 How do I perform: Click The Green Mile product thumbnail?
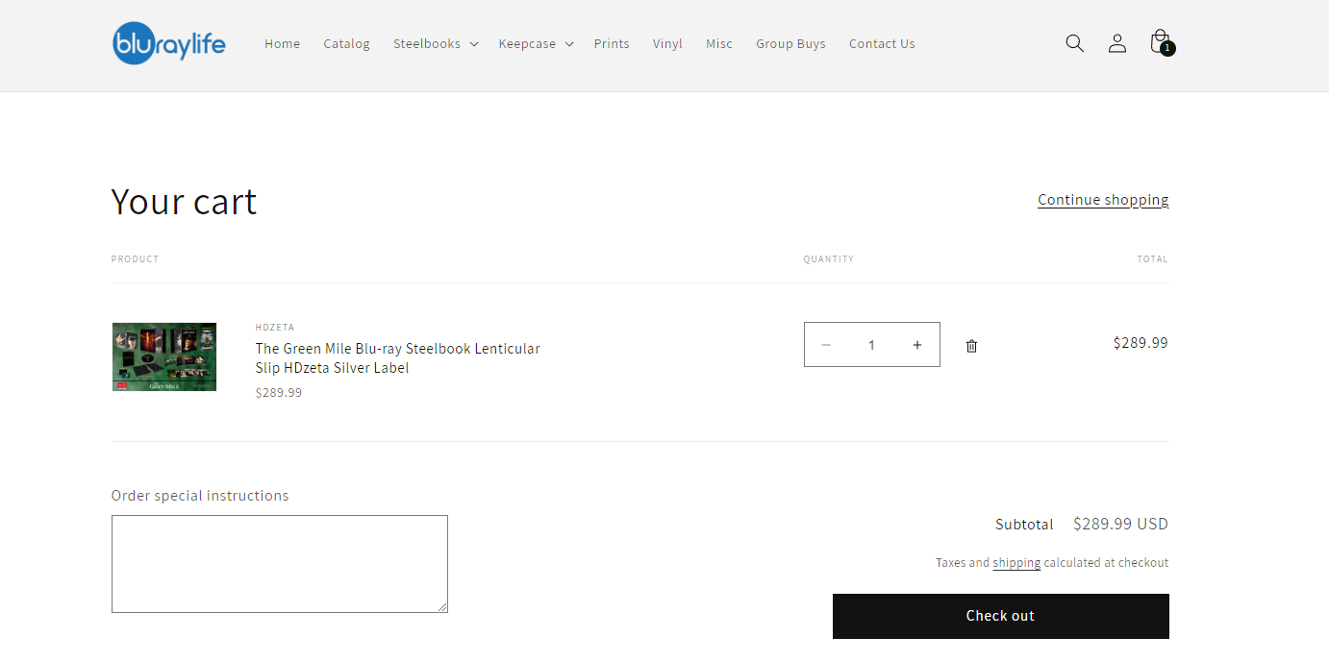[x=164, y=356]
